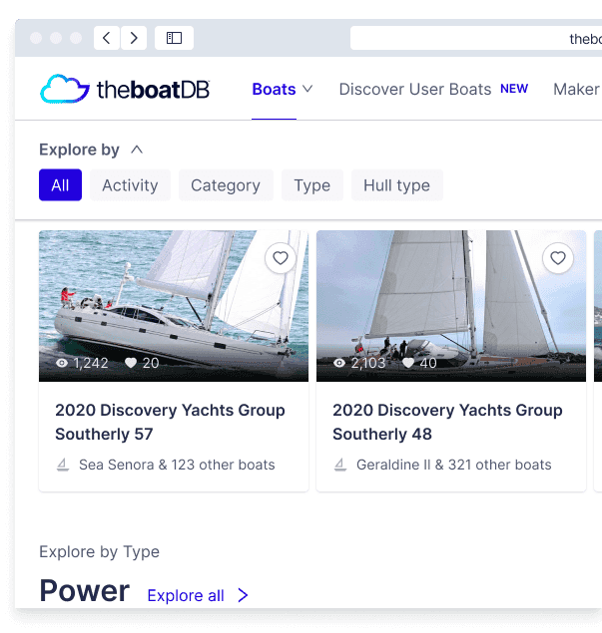Open Geraldine II & 321 other boats
602x633 pixels.
(x=453, y=466)
